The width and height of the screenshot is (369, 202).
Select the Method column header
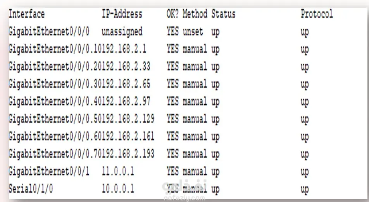195,15
